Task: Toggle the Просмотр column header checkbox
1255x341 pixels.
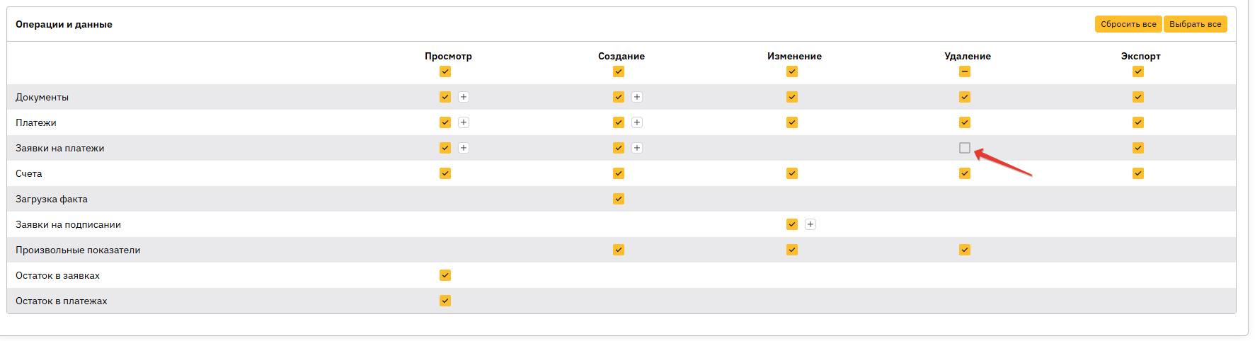Action: 445,71
